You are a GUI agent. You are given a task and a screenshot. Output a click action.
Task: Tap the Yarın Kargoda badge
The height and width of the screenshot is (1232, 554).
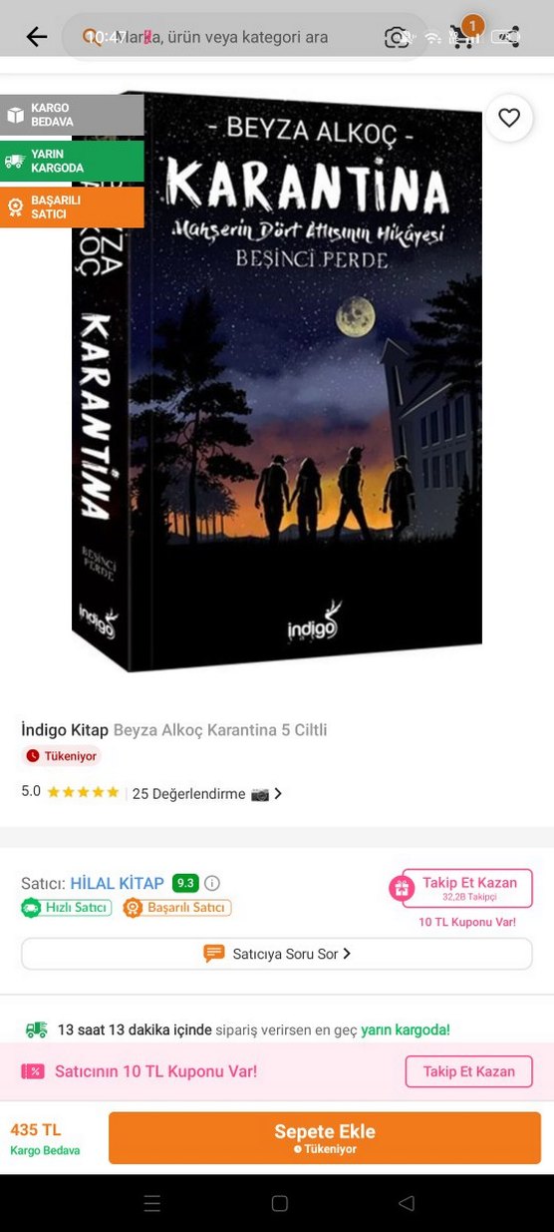click(72, 161)
